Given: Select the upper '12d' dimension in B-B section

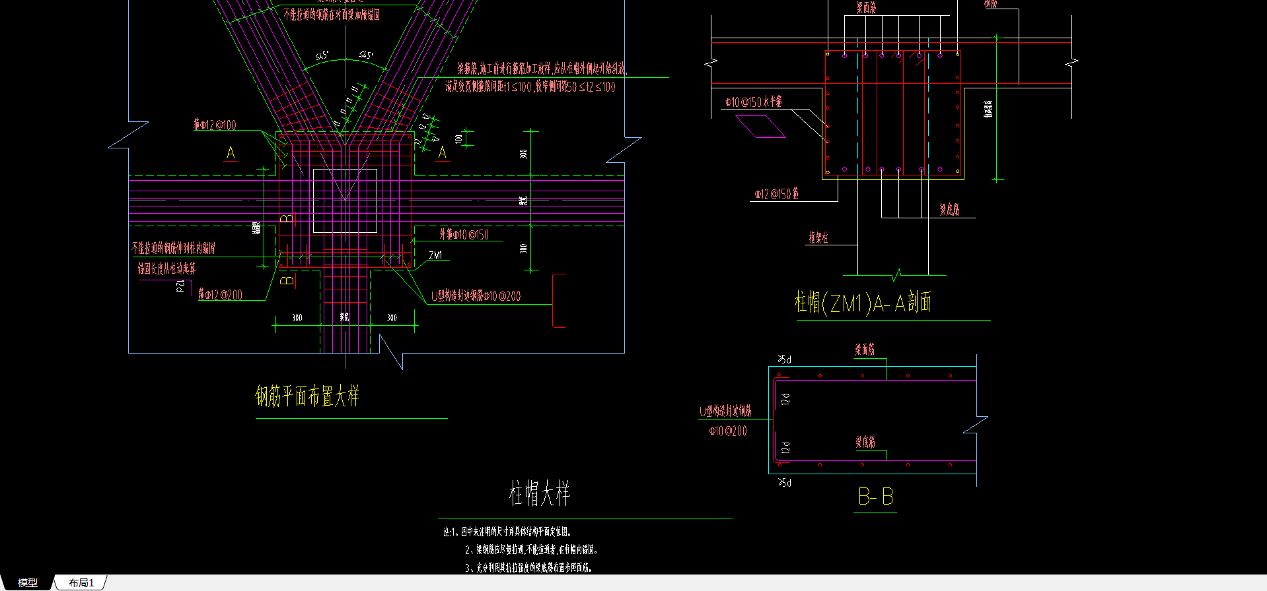Looking at the screenshot, I should tap(785, 399).
